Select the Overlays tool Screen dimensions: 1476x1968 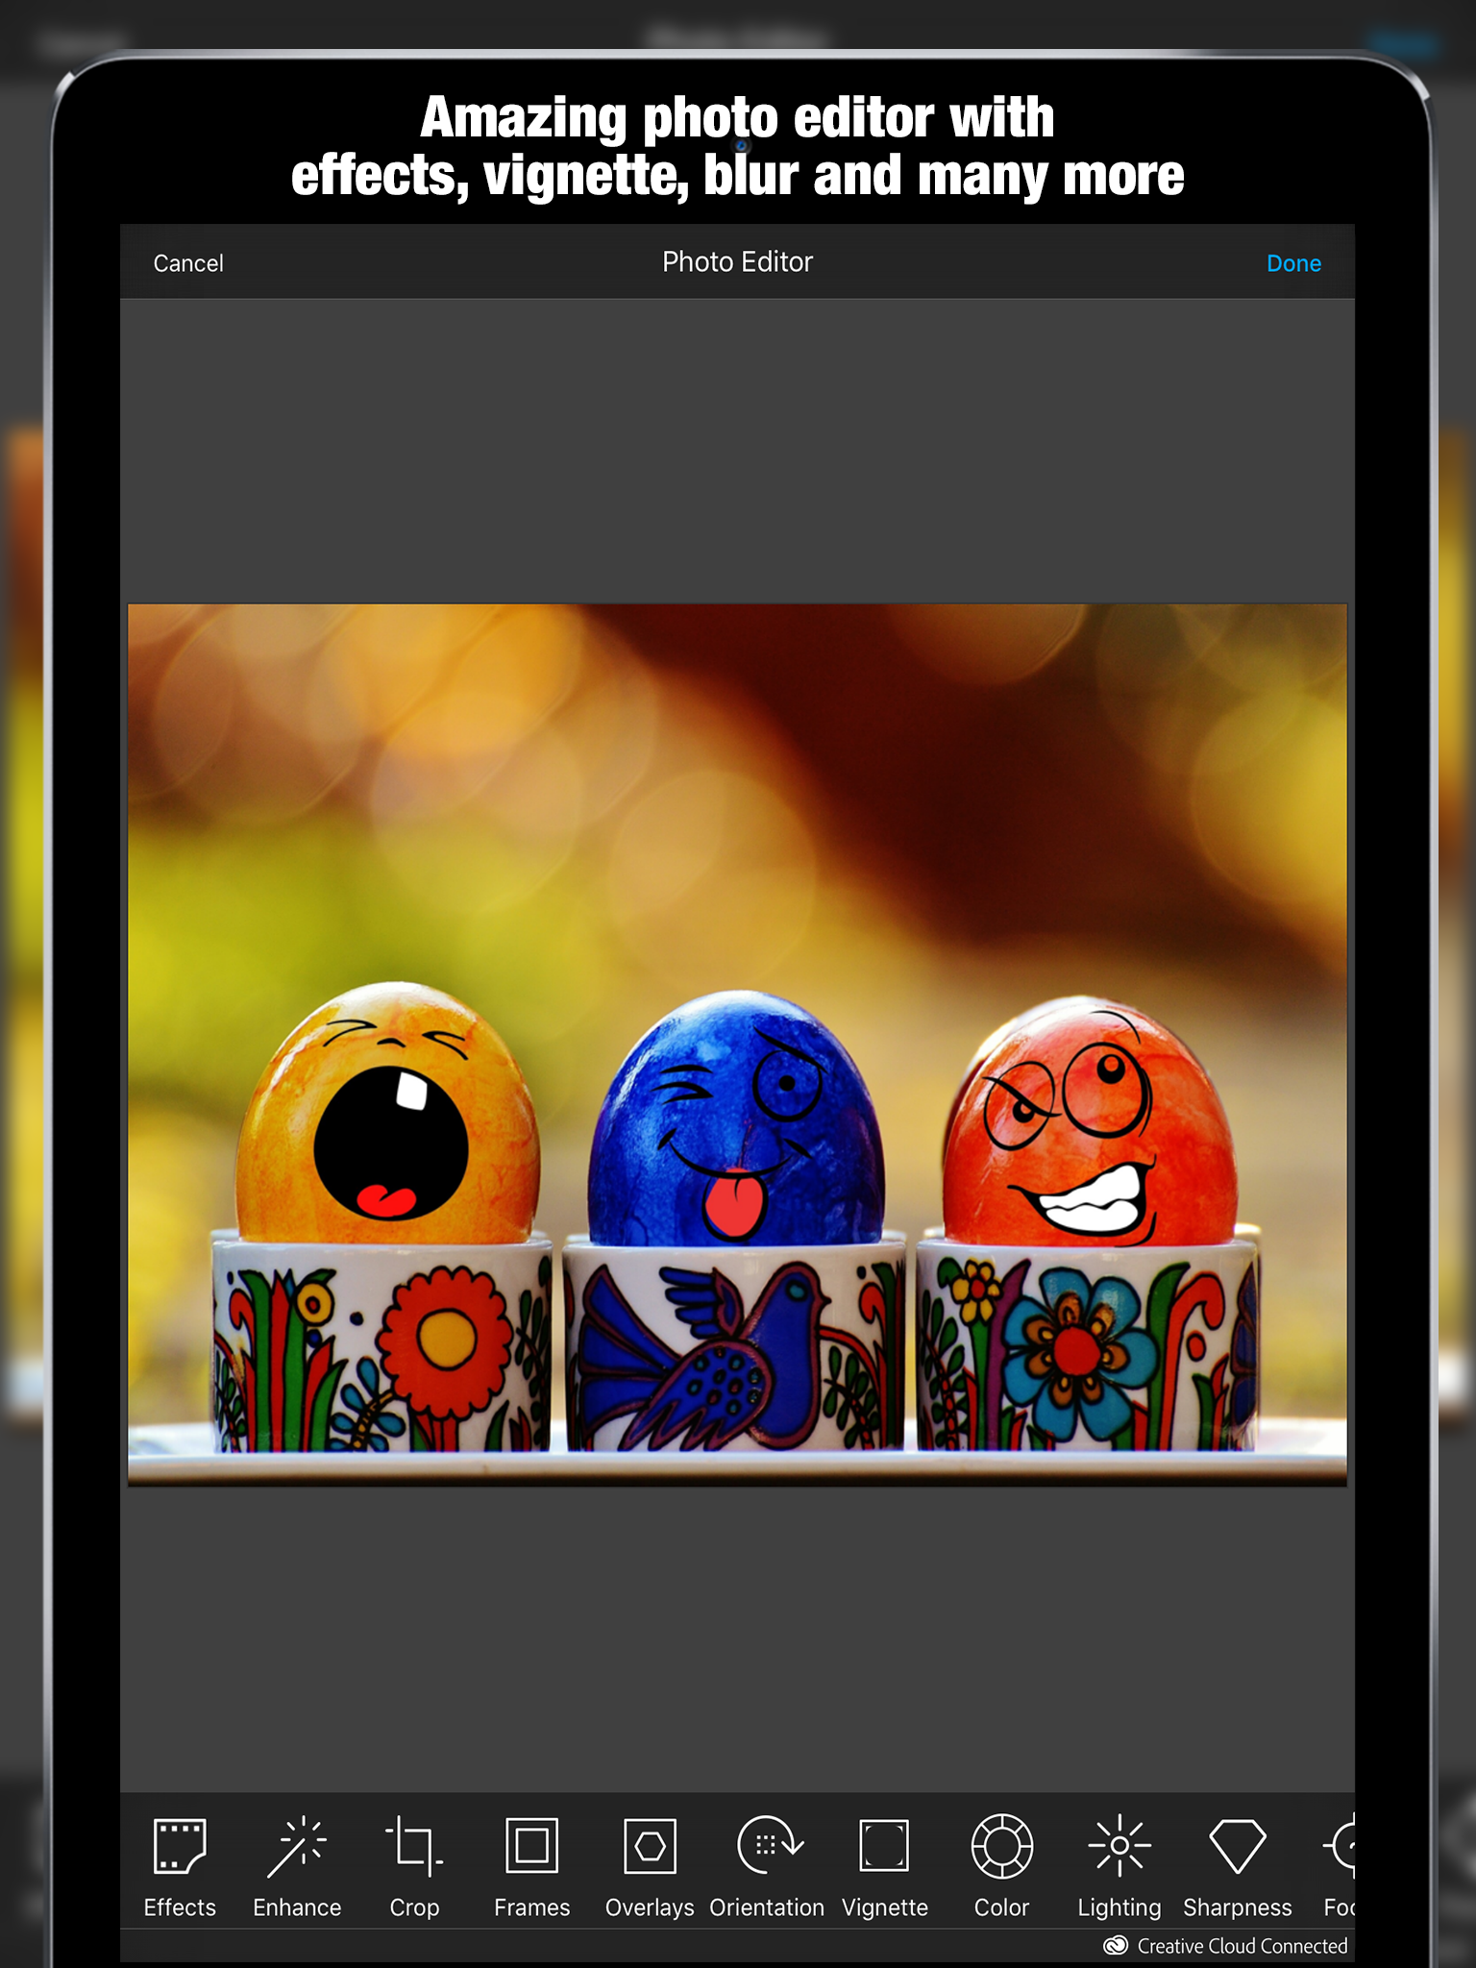[x=650, y=1865]
